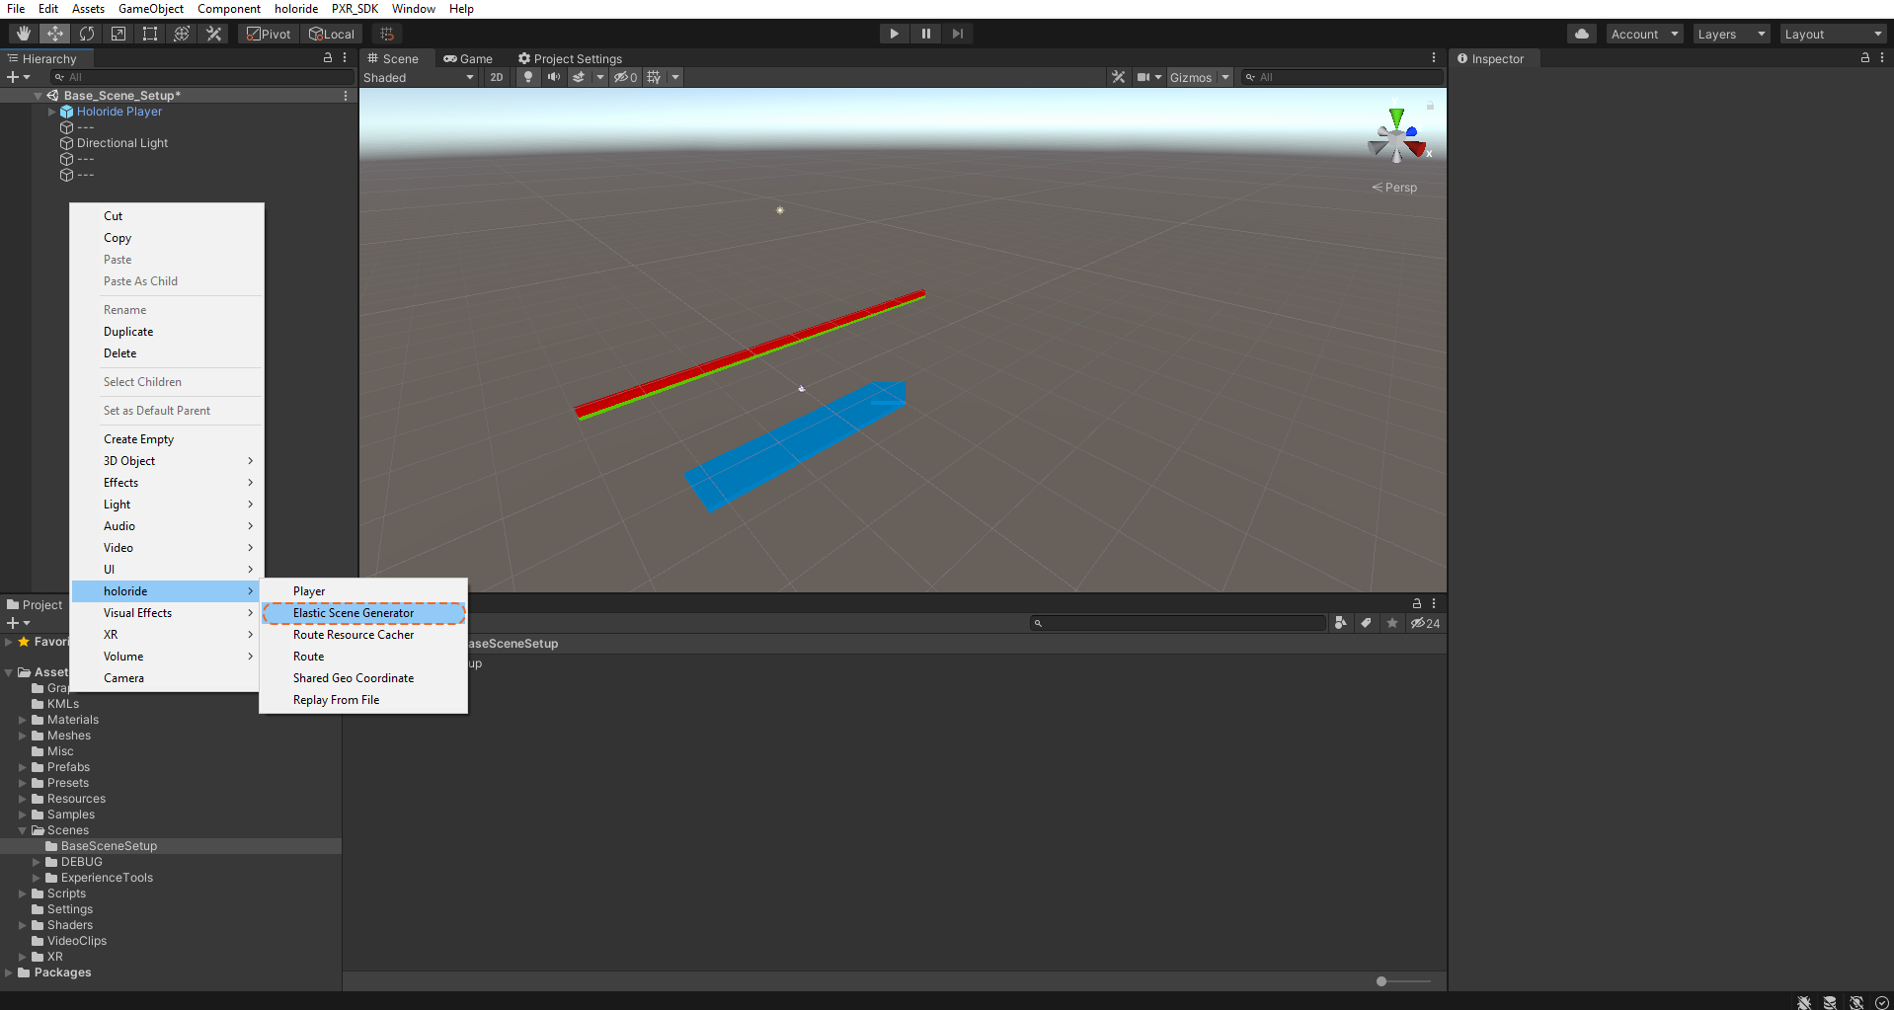The height and width of the screenshot is (1010, 1894).
Task: Switch to the Game tab
Action: 468,58
